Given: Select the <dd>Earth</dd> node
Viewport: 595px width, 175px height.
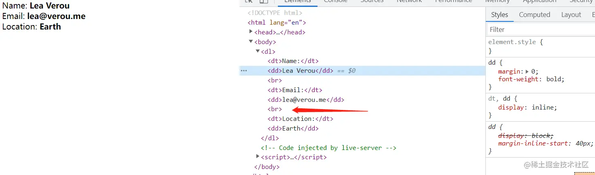Looking at the screenshot, I should click(293, 129).
